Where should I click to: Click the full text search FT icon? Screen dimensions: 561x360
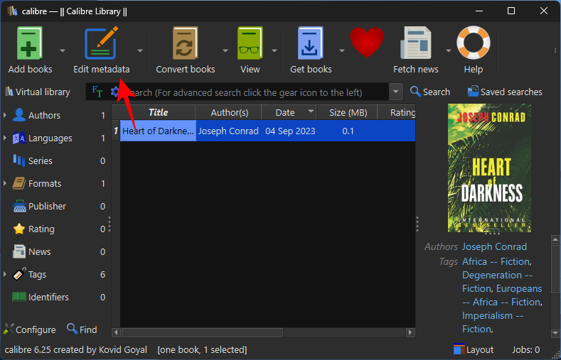pyautogui.click(x=97, y=92)
